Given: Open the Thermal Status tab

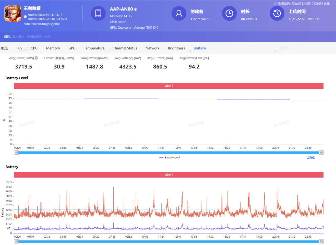Looking at the screenshot, I should [x=125, y=48].
